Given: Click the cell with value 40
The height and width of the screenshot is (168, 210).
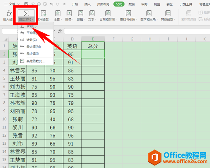Looking at the screenshot, I should click(54, 119).
